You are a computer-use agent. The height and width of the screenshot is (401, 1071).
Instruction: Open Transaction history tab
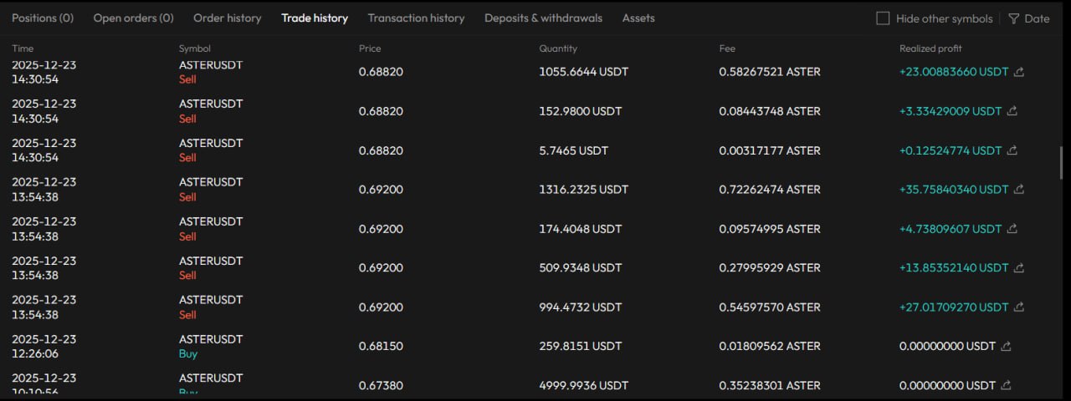tap(416, 18)
